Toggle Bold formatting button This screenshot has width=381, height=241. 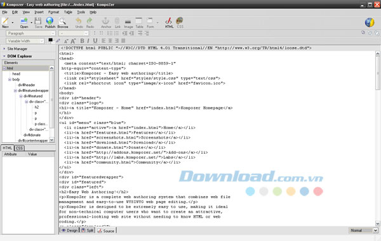pos(82,41)
